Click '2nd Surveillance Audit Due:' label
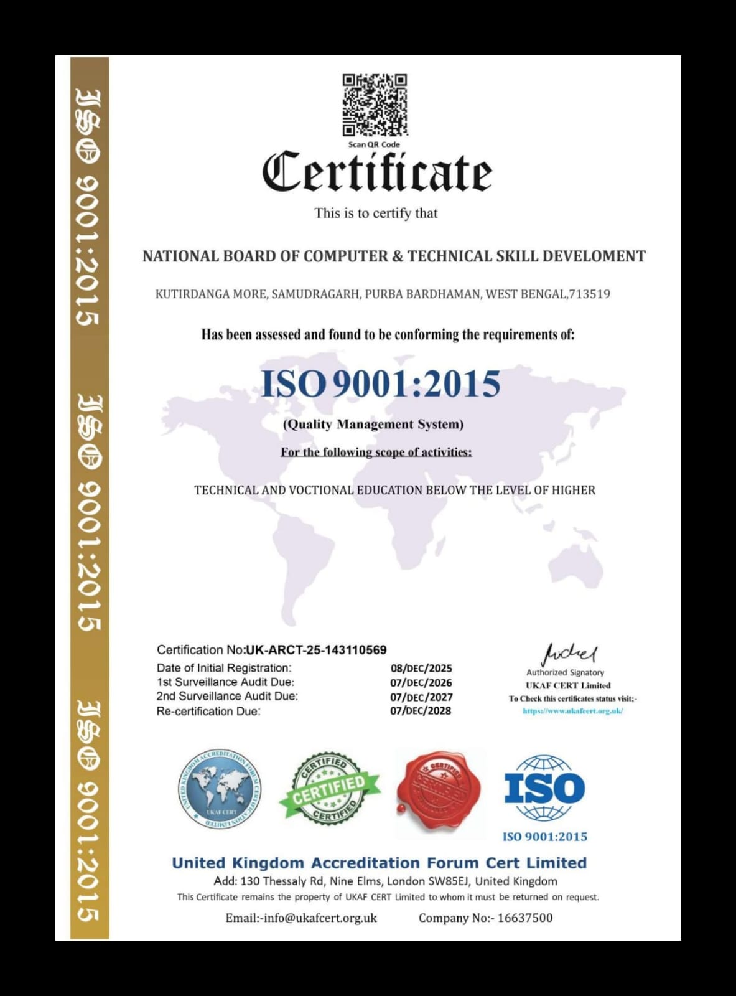736x996 pixels. pyautogui.click(x=227, y=697)
